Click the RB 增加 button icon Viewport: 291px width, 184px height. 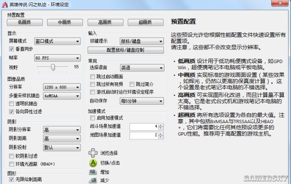point(93,172)
